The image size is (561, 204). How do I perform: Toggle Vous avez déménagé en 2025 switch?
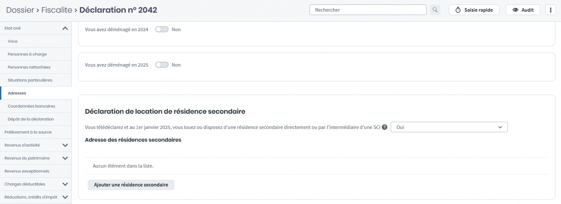pos(162,65)
